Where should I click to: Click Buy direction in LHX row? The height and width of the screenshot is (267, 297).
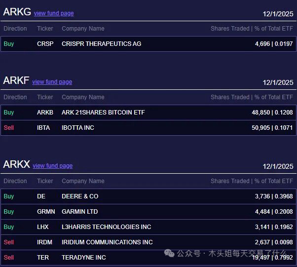tap(9, 227)
